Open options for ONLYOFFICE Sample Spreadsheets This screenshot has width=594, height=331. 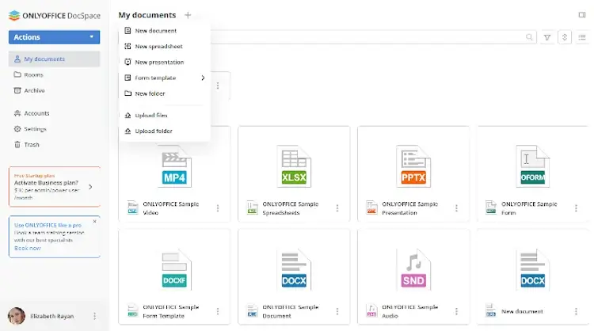pyautogui.click(x=337, y=208)
